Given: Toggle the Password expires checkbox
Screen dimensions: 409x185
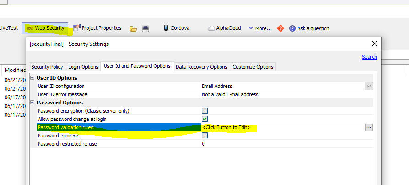Looking at the screenshot, I should [205, 135].
